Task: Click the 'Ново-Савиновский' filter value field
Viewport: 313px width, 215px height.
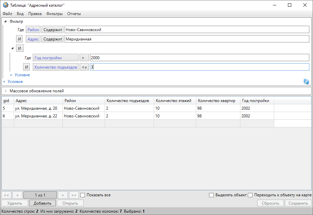Action: tap(187, 30)
